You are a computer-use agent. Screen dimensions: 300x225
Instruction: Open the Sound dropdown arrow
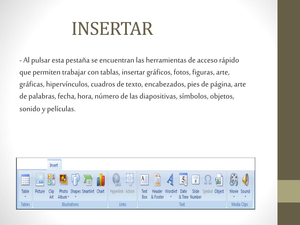[x=245, y=197]
